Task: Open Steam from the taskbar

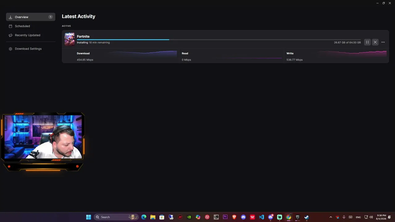Action: (306, 217)
